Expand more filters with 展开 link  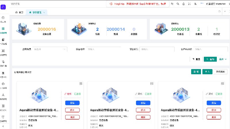[223, 59]
